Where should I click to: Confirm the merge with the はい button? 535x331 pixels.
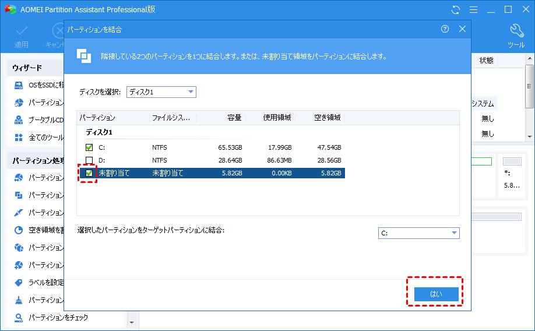coord(436,294)
